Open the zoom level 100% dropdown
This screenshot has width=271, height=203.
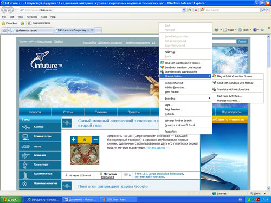(x=265, y=193)
